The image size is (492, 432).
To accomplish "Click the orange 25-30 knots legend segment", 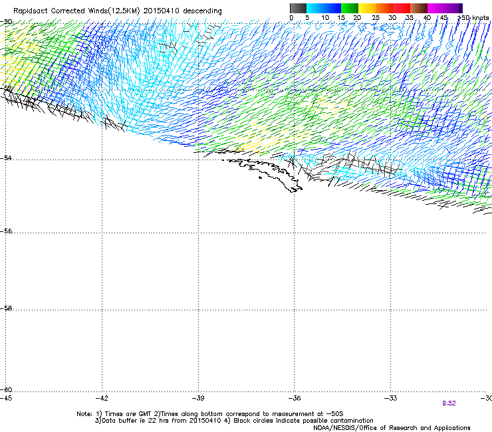I will pos(384,8).
